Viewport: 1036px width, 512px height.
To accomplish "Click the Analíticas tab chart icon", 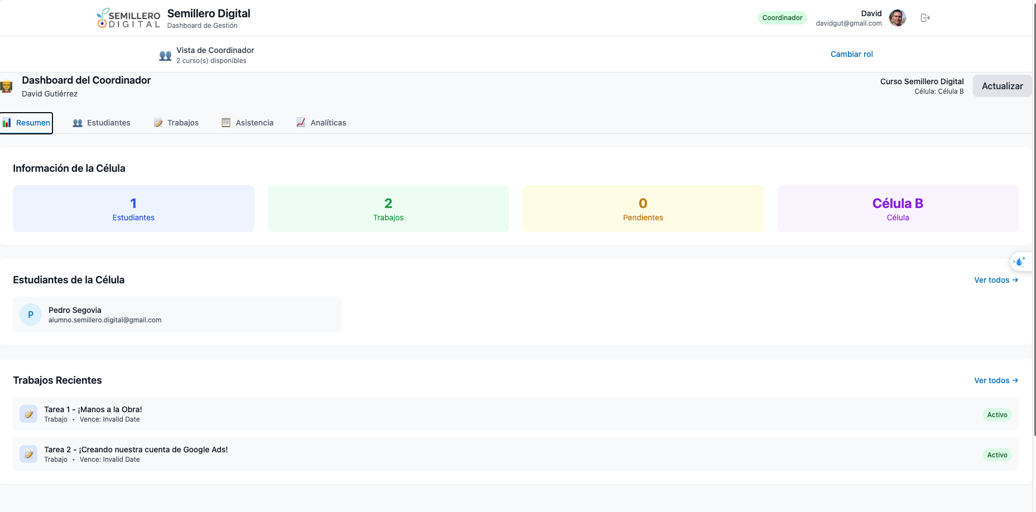I will click(x=301, y=123).
